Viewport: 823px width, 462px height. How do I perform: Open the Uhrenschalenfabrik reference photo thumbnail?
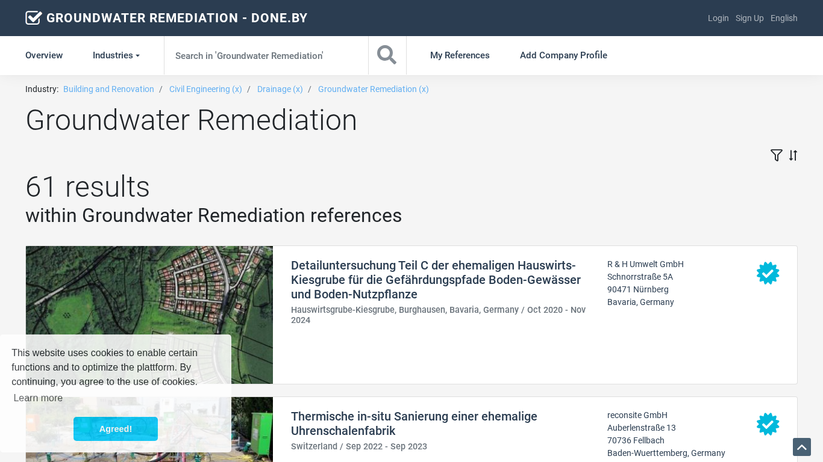(x=149, y=430)
